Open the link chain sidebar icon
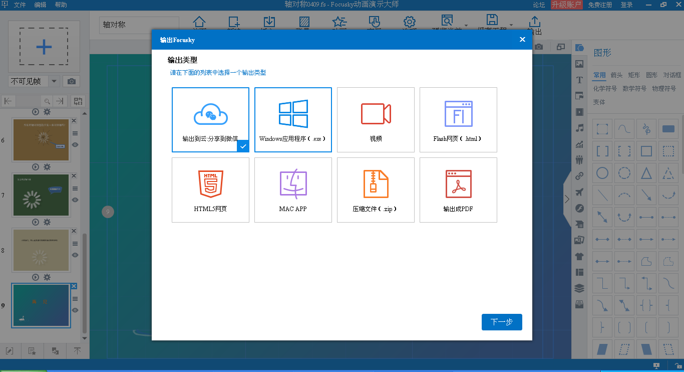Viewport: 684px width, 372px height. [579, 176]
